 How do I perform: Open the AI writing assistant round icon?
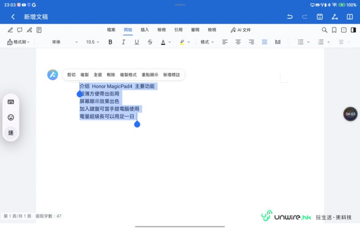coord(52,75)
